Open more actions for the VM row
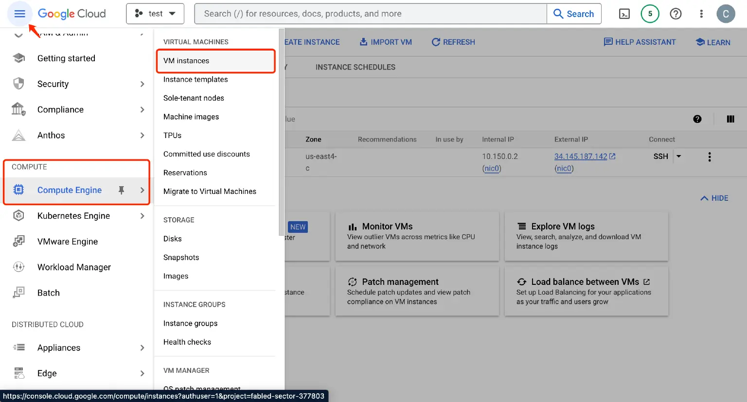This screenshot has width=747, height=402. click(709, 157)
